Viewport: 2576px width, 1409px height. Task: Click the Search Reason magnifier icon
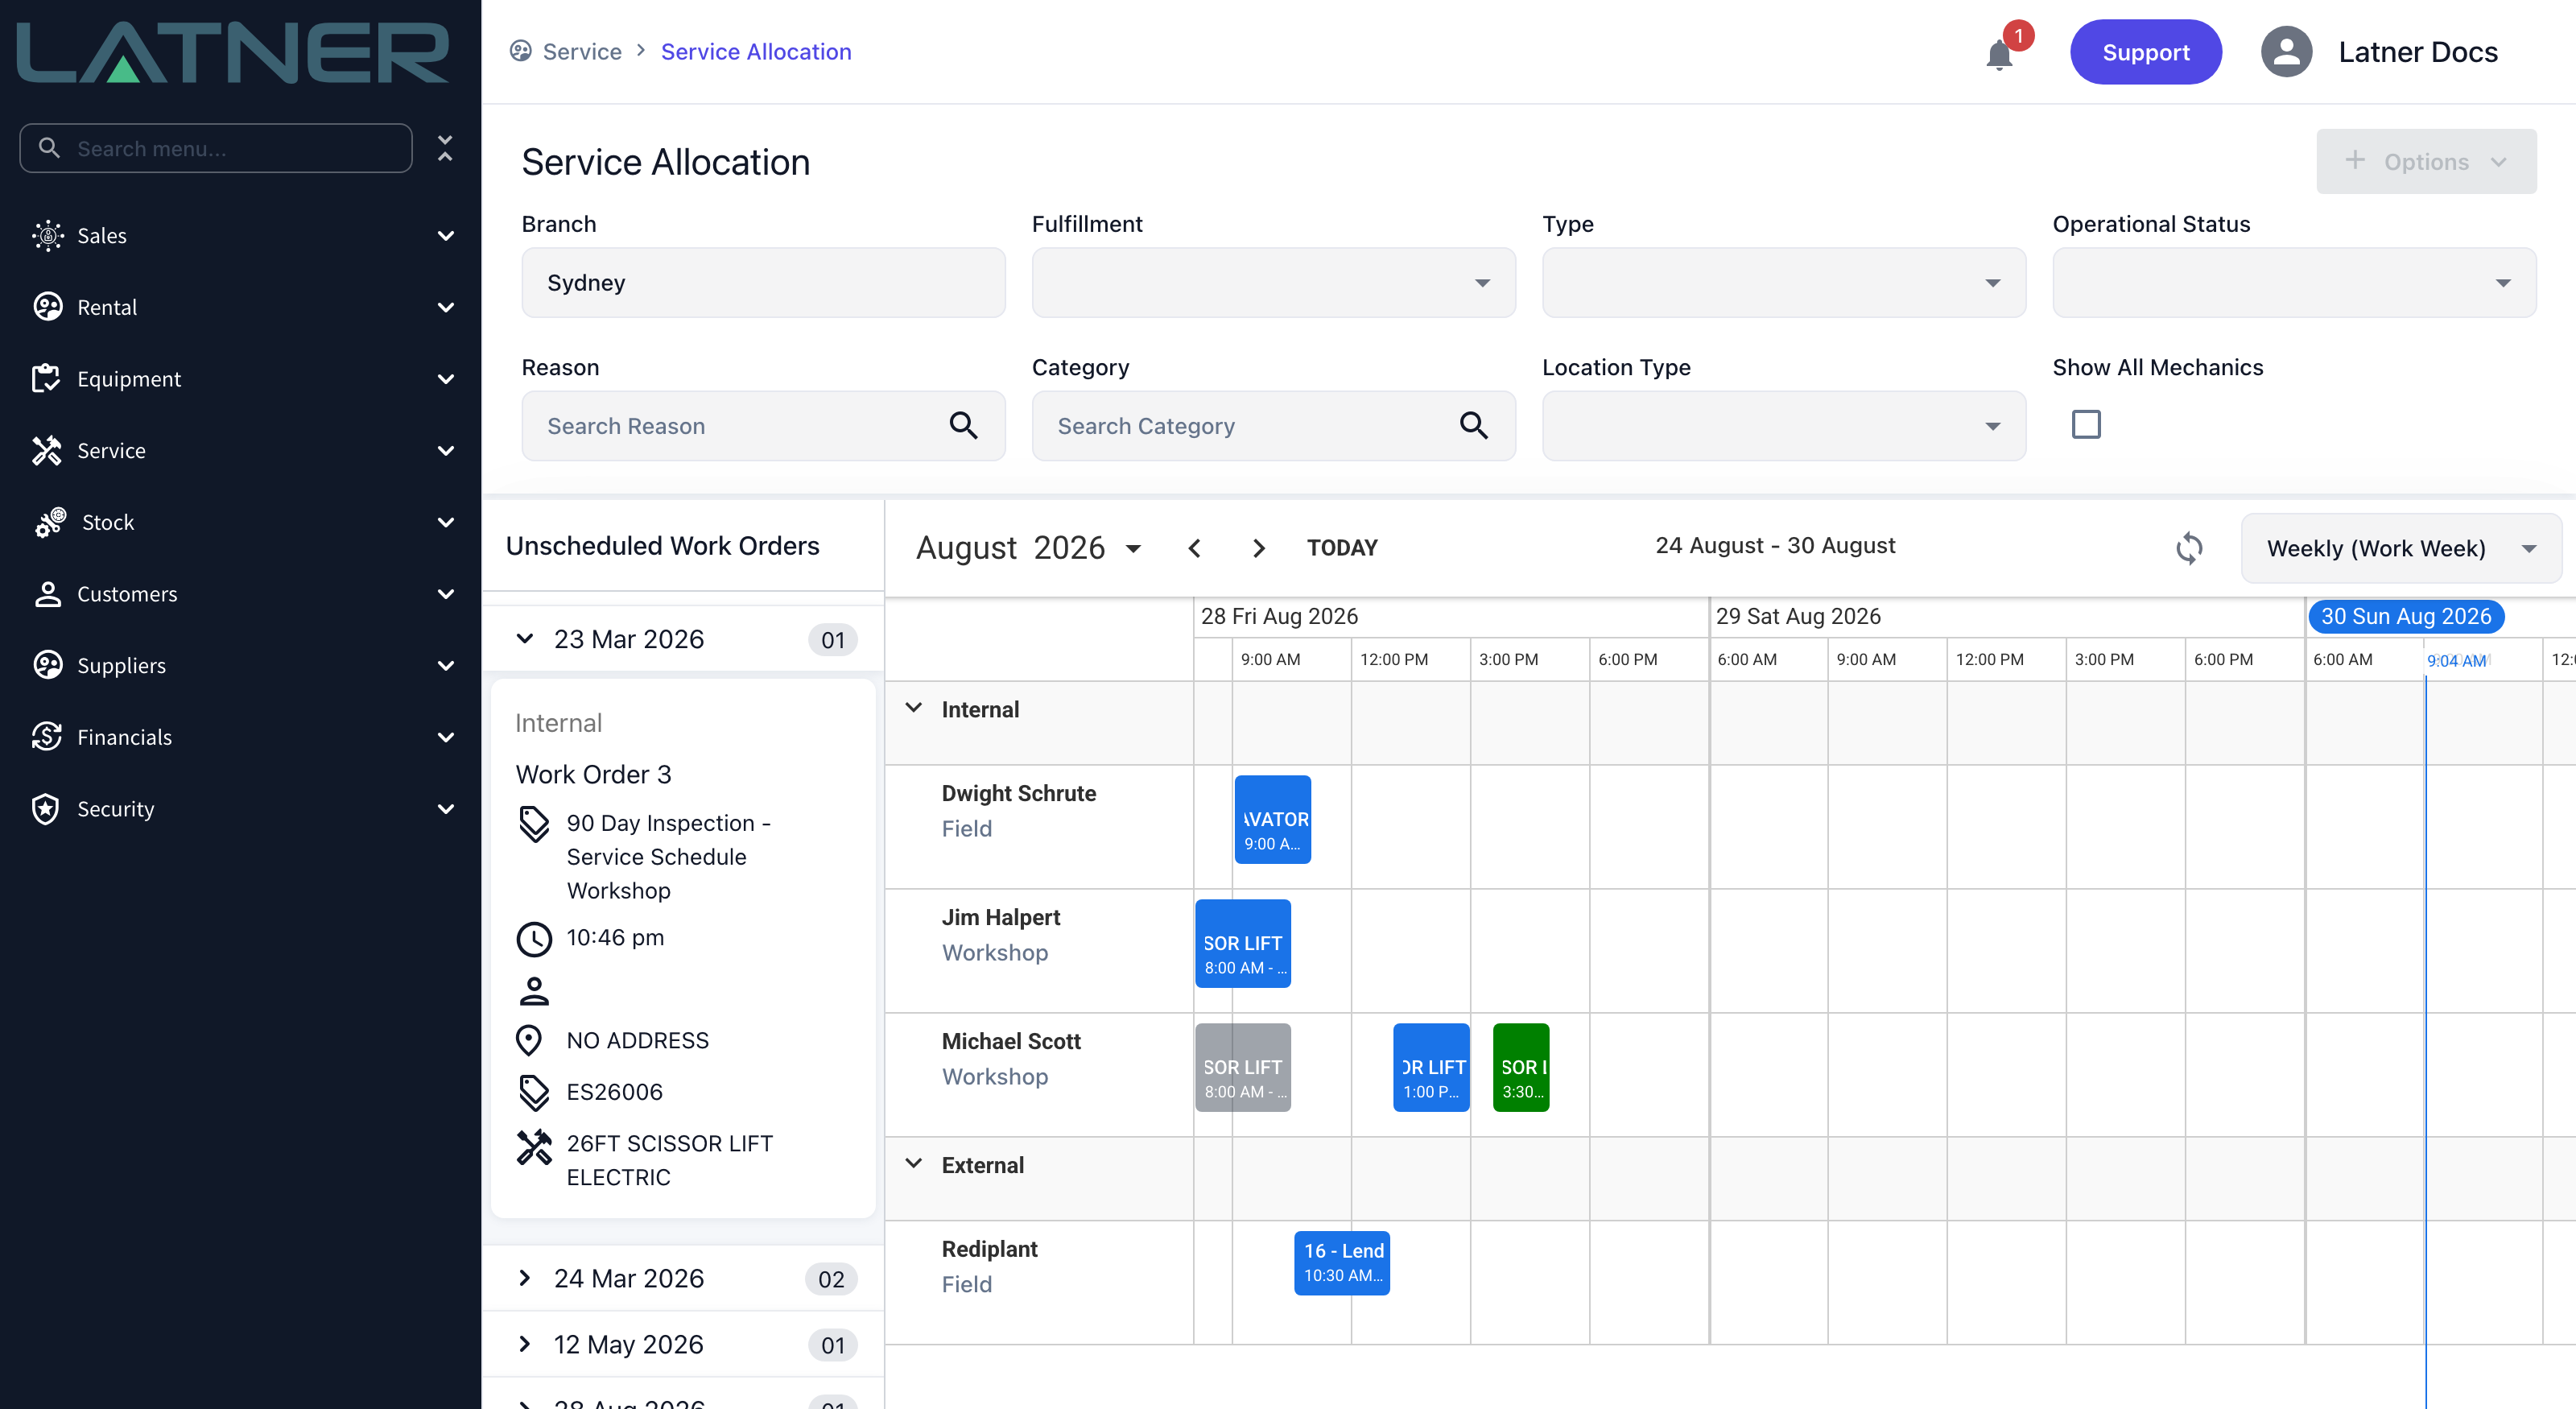tap(963, 426)
